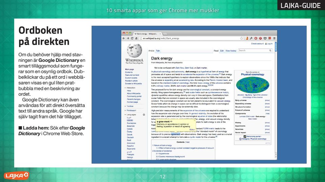Click the red square extension icon
The height and width of the screenshot is (182, 325).
click(x=270, y=38)
